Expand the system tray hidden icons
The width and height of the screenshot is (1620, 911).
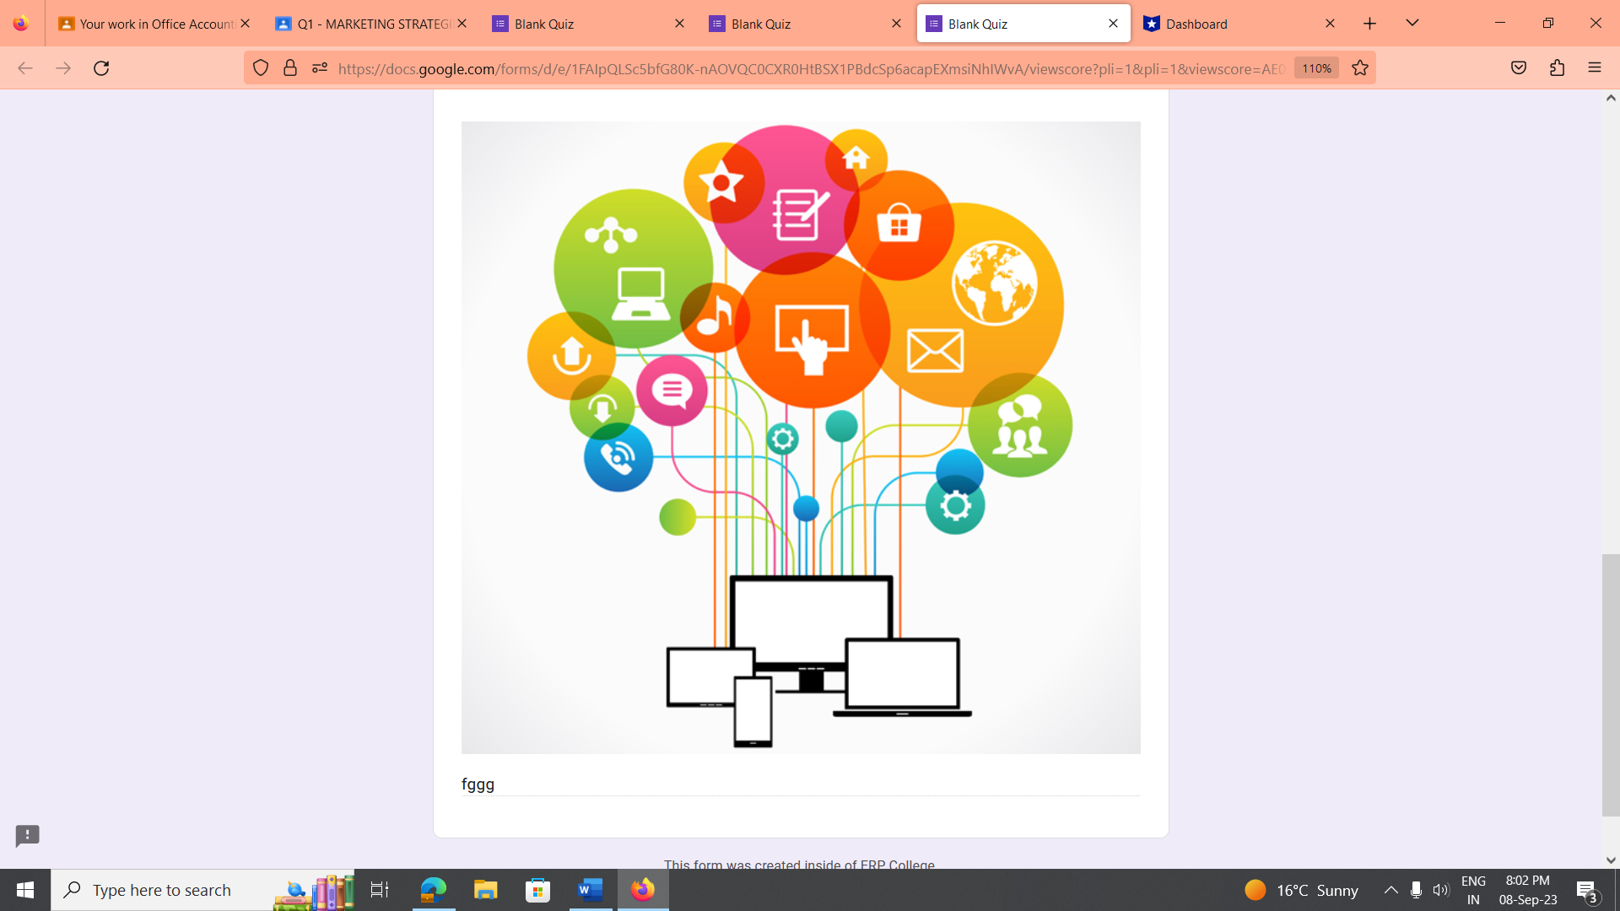[1391, 890]
